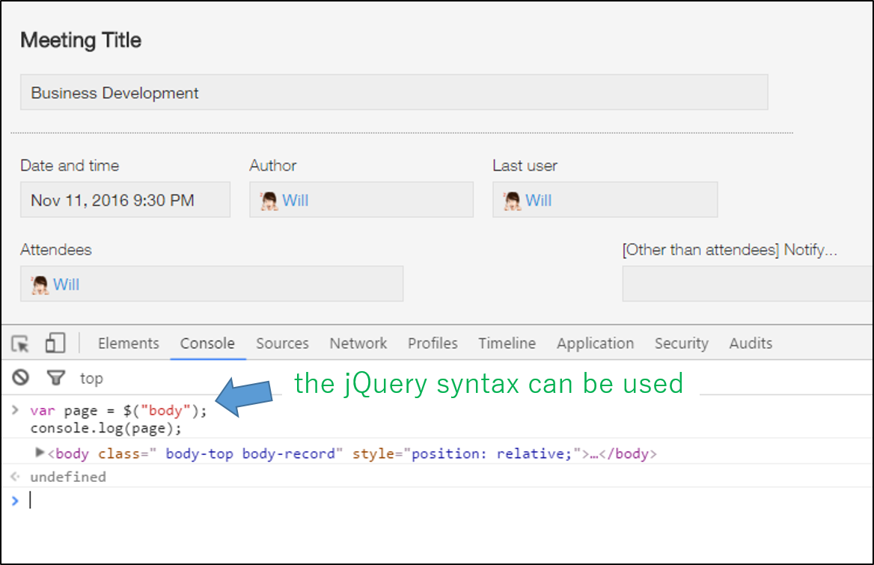874x565 pixels.
Task: Clear the console messages
Action: [19, 378]
